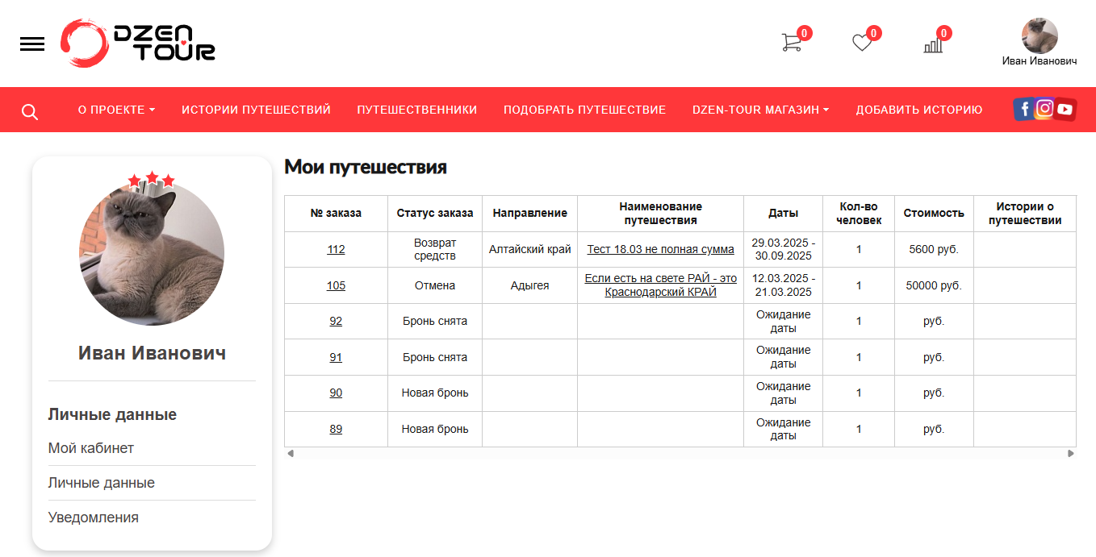
Task: Open order number 89 link
Action: [x=336, y=429]
